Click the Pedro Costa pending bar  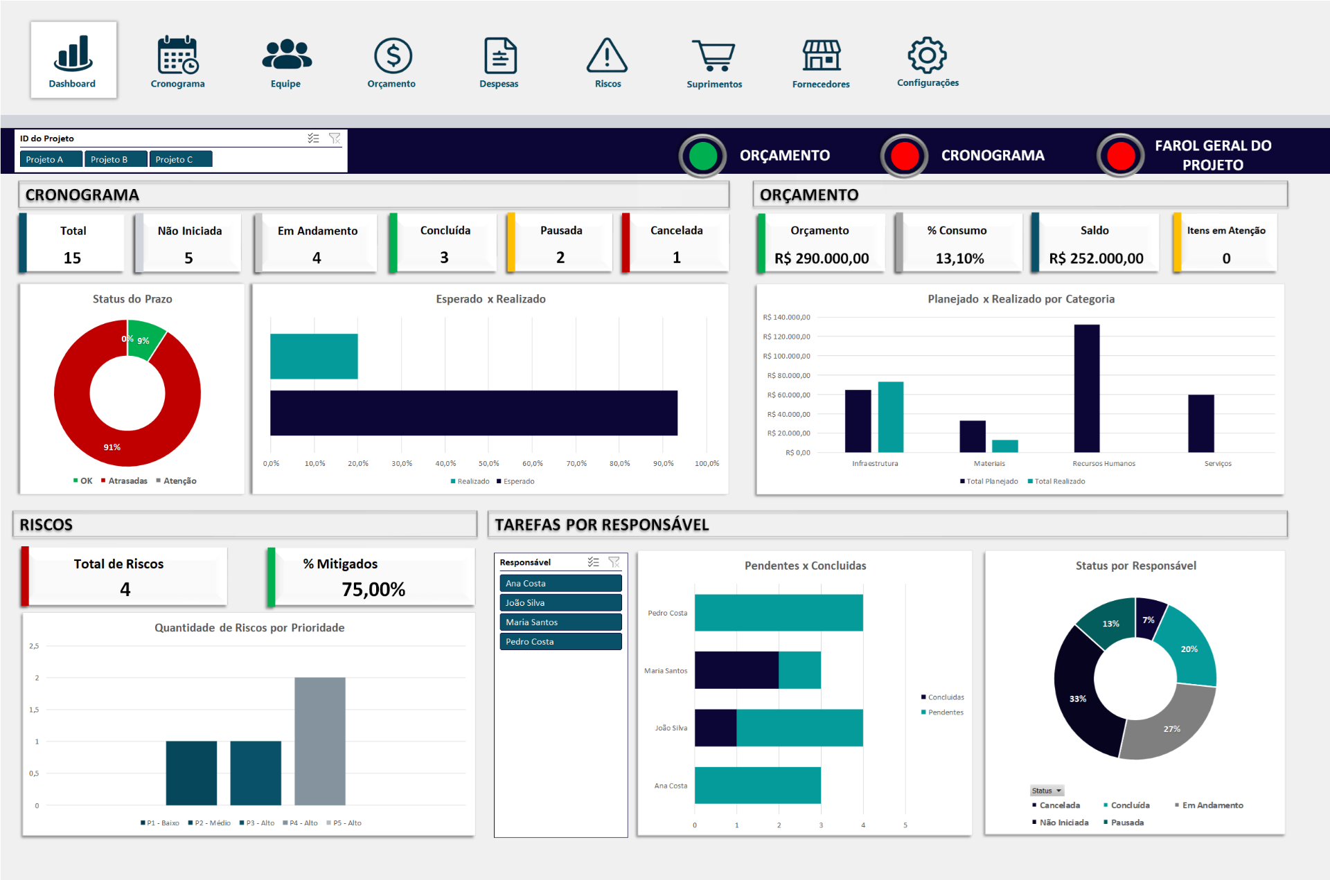tap(779, 613)
